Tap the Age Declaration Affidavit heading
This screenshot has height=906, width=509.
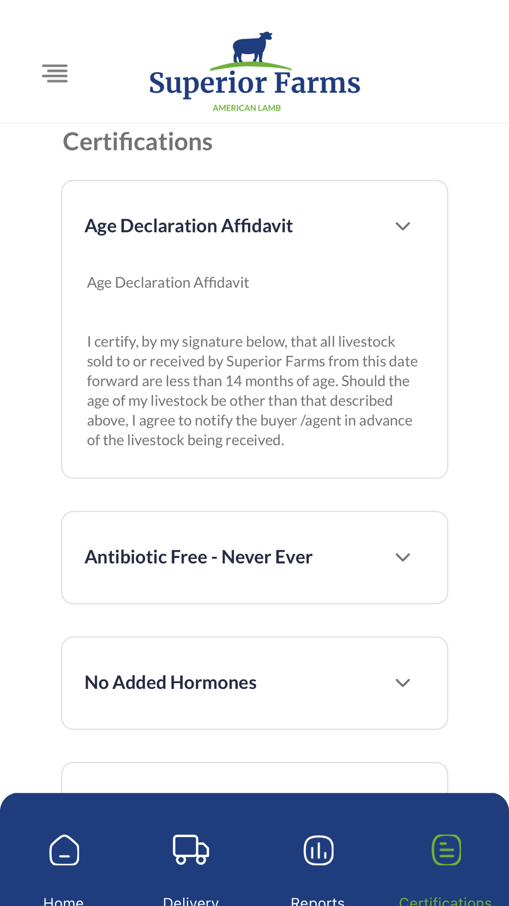188,226
